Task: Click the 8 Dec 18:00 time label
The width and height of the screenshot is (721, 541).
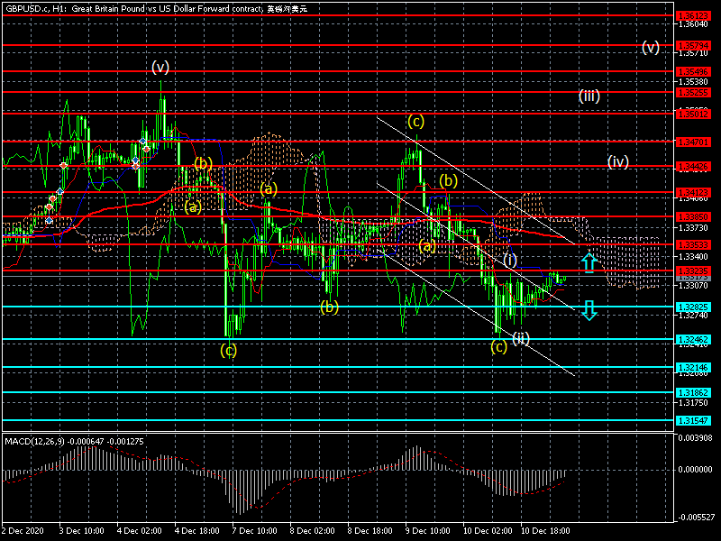Action: pos(370,531)
